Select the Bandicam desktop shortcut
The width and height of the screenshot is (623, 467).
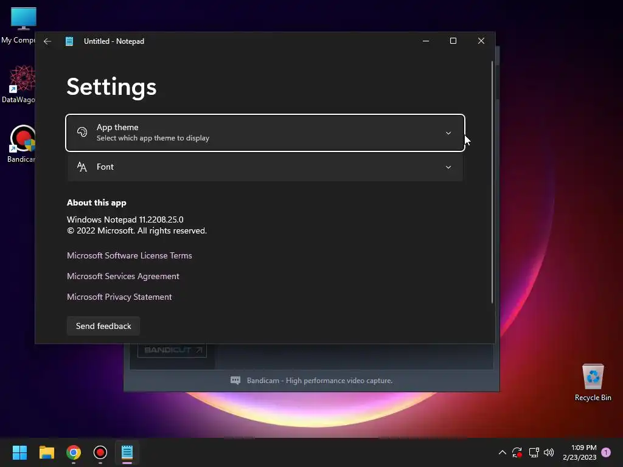pos(21,144)
